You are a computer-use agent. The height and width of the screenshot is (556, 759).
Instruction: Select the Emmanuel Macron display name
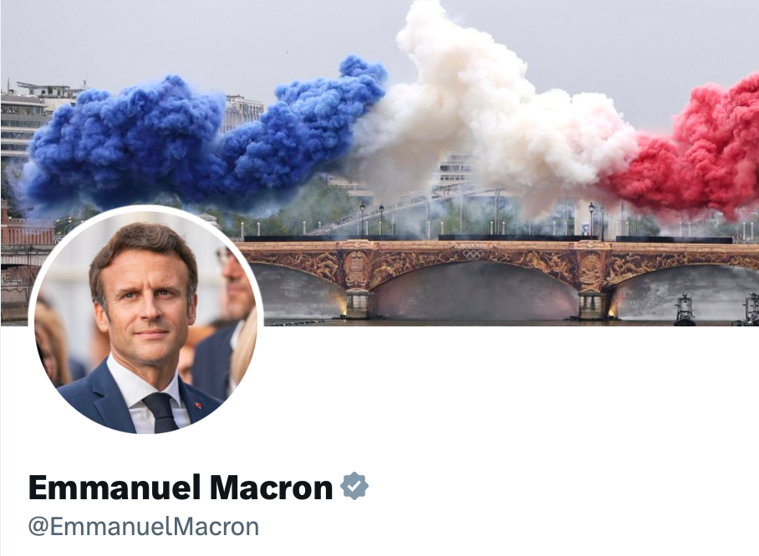tap(181, 487)
